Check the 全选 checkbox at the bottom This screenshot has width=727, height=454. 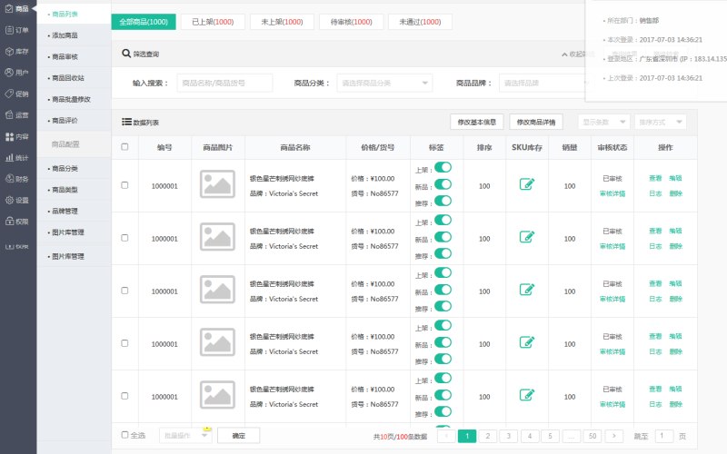[124, 435]
